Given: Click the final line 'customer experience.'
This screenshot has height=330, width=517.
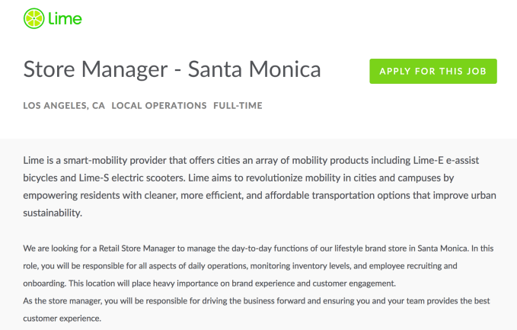Looking at the screenshot, I should [x=62, y=318].
